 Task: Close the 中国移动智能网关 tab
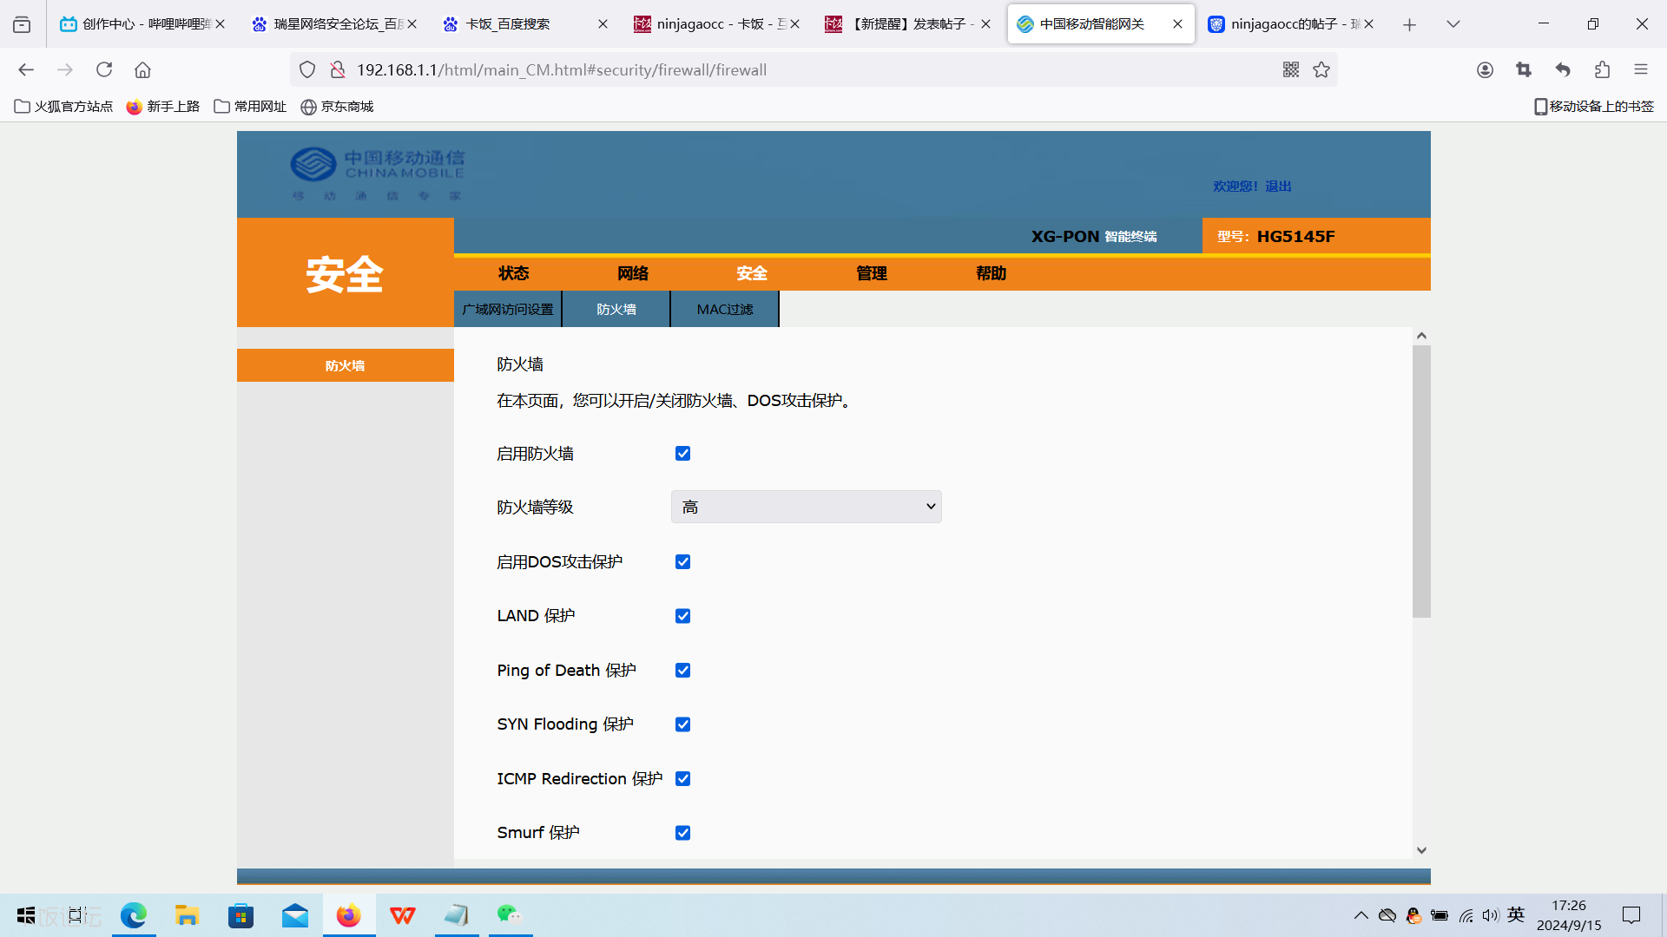point(1177,24)
